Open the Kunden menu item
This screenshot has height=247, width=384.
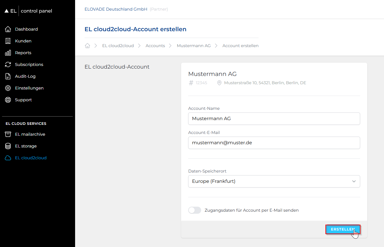23,41
